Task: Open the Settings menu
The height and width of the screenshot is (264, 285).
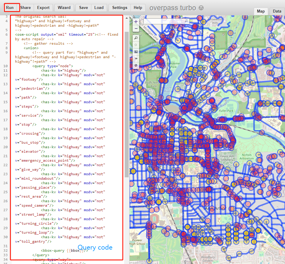Action: (120, 7)
